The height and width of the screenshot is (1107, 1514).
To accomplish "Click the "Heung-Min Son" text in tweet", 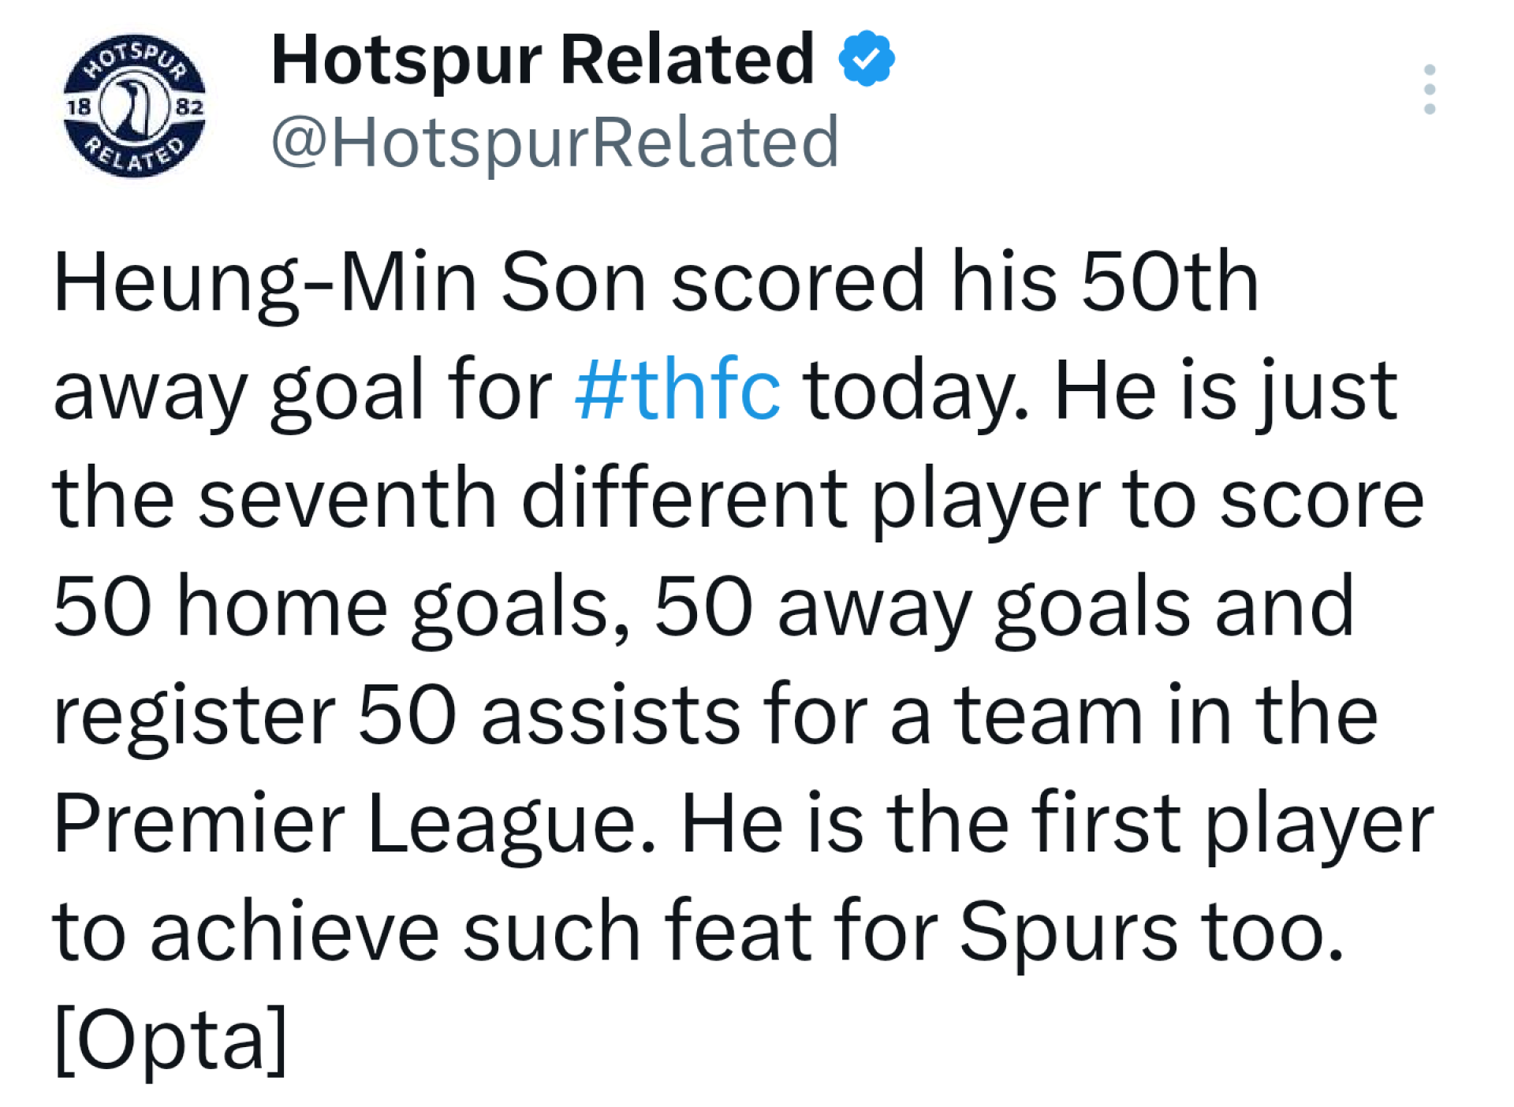I will click(349, 282).
